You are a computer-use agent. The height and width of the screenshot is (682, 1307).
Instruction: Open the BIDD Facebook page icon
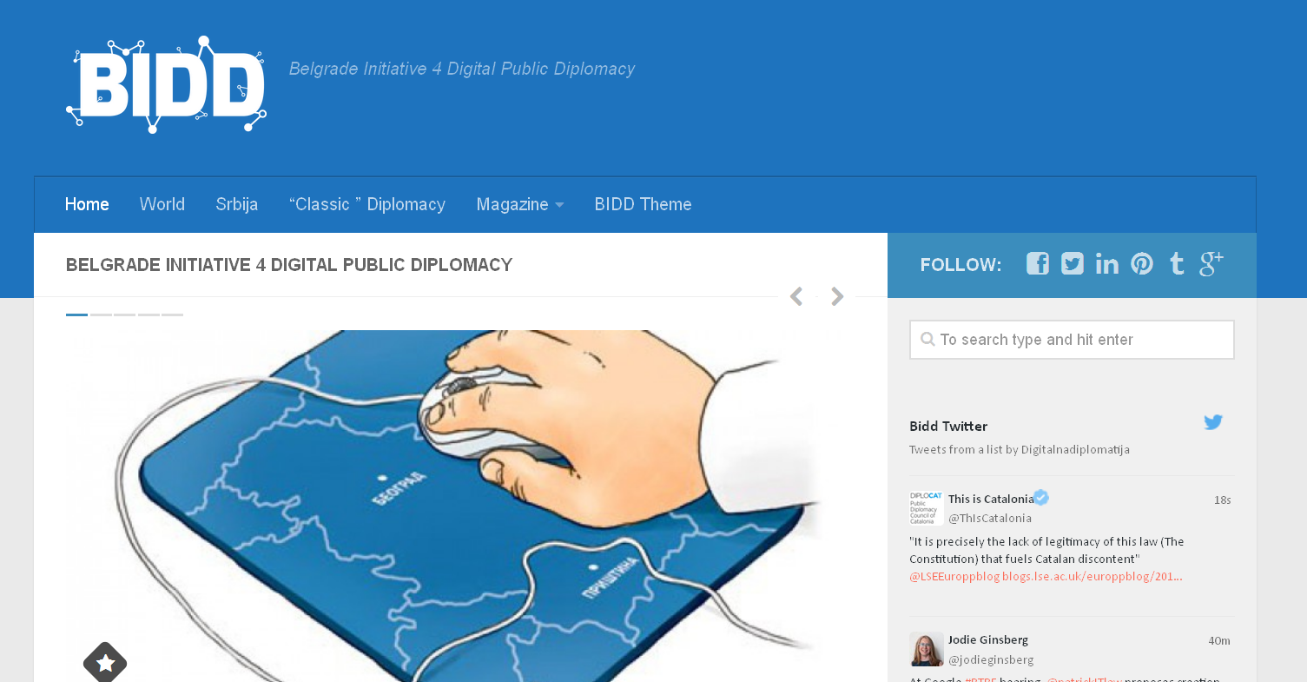coord(1038,263)
